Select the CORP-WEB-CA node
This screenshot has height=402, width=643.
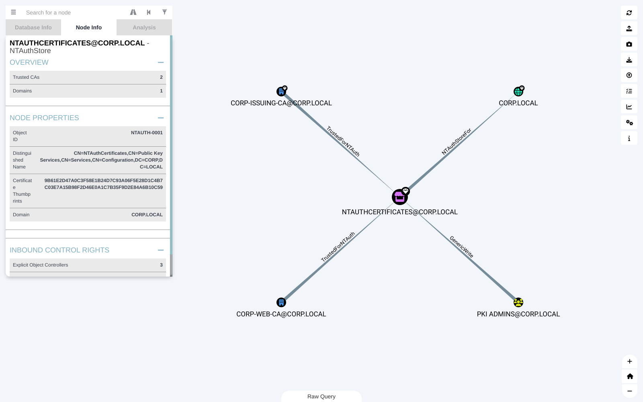click(281, 302)
